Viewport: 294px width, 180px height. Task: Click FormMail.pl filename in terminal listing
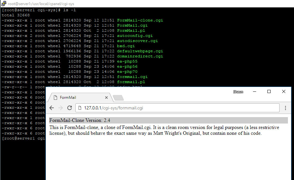(x=131, y=30)
